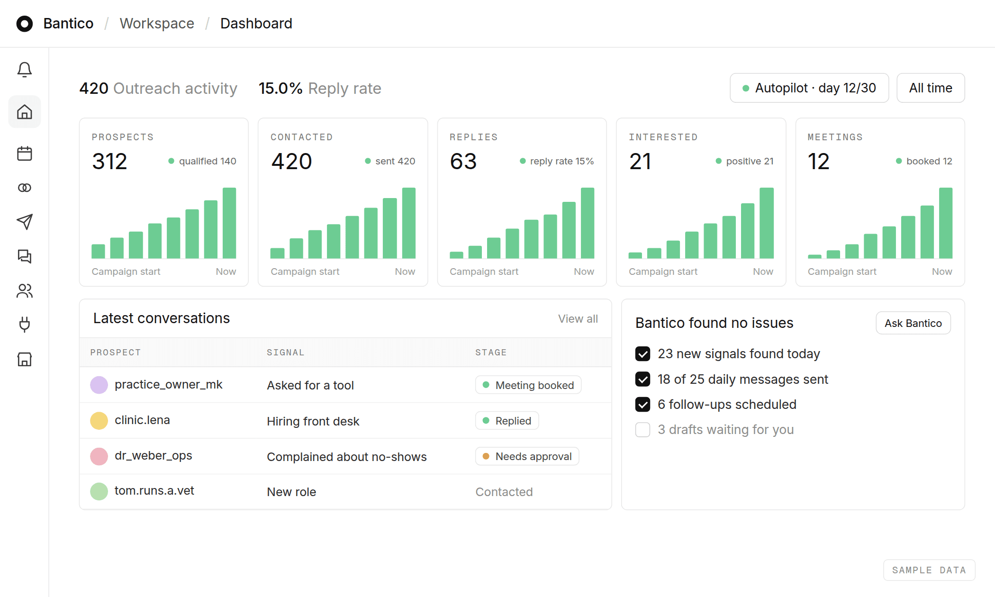The width and height of the screenshot is (995, 597).
Task: Click clinic.lena yellow avatar
Action: pyautogui.click(x=99, y=420)
